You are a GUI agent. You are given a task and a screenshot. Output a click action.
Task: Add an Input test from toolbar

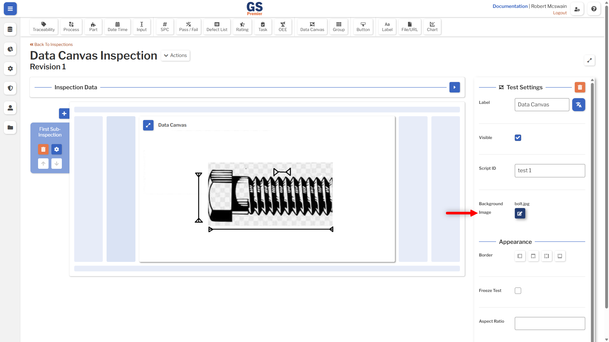coord(141,27)
